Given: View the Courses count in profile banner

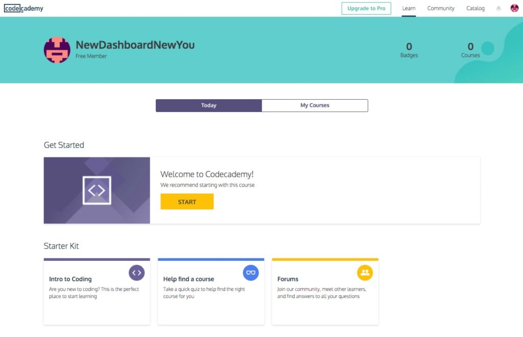Looking at the screenshot, I should click(470, 50).
